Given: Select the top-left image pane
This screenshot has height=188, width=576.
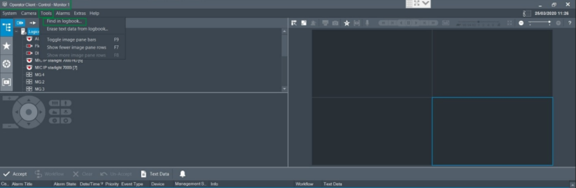Looking at the screenshot, I should [372, 63].
